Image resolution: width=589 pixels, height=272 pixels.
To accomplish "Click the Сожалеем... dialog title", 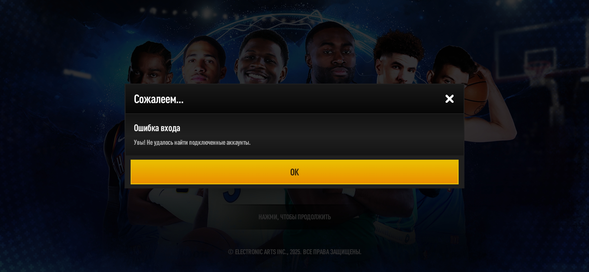I will pyautogui.click(x=159, y=99).
